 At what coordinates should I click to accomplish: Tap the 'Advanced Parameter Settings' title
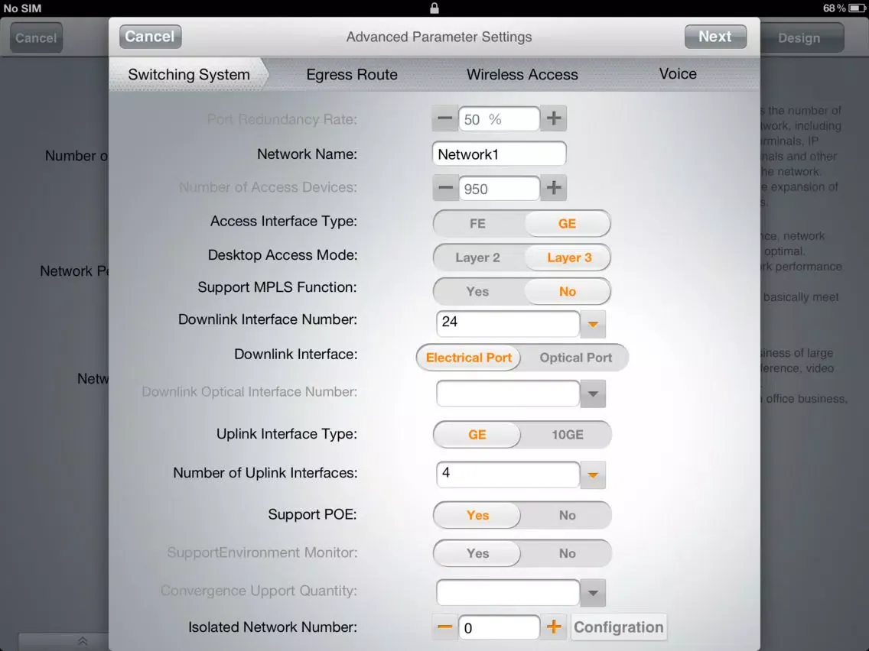(x=439, y=37)
